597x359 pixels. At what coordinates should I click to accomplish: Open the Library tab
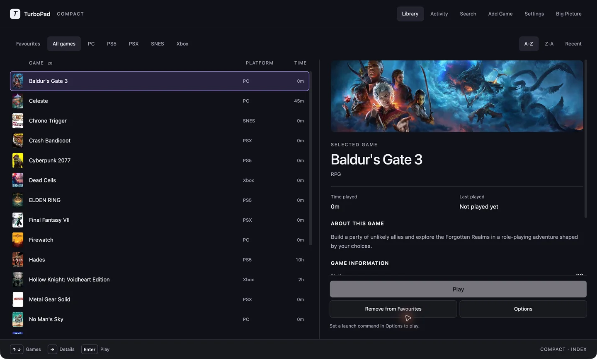[x=410, y=14]
